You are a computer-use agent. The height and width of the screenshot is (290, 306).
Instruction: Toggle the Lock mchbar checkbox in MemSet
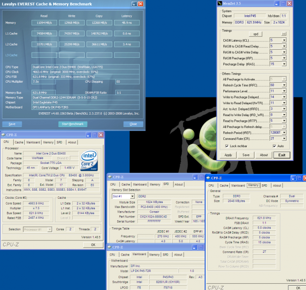click(227, 146)
